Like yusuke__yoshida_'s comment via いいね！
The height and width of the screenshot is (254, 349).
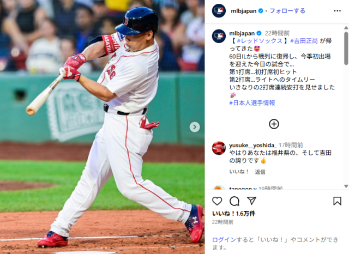coord(239,172)
